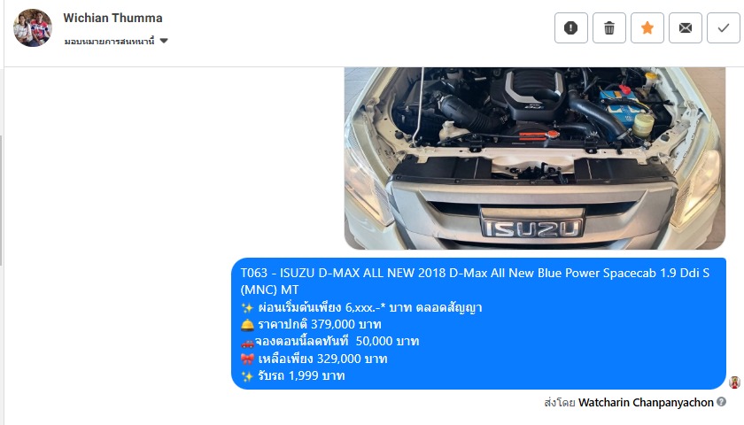Mark conversation unread via envelope icon
Screen dimensions: 744x425
point(686,28)
